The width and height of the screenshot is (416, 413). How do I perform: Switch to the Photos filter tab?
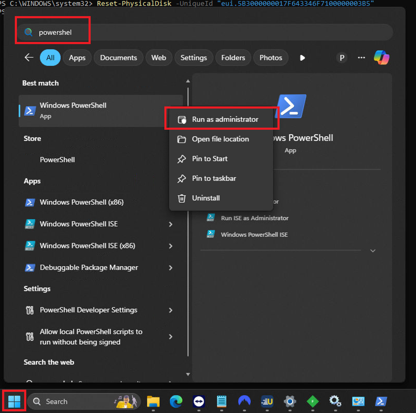271,58
